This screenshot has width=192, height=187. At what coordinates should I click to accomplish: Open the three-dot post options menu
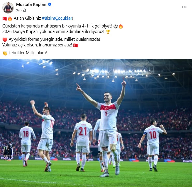(184, 7)
